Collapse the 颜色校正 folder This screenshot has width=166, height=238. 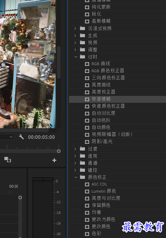[x=76, y=177]
